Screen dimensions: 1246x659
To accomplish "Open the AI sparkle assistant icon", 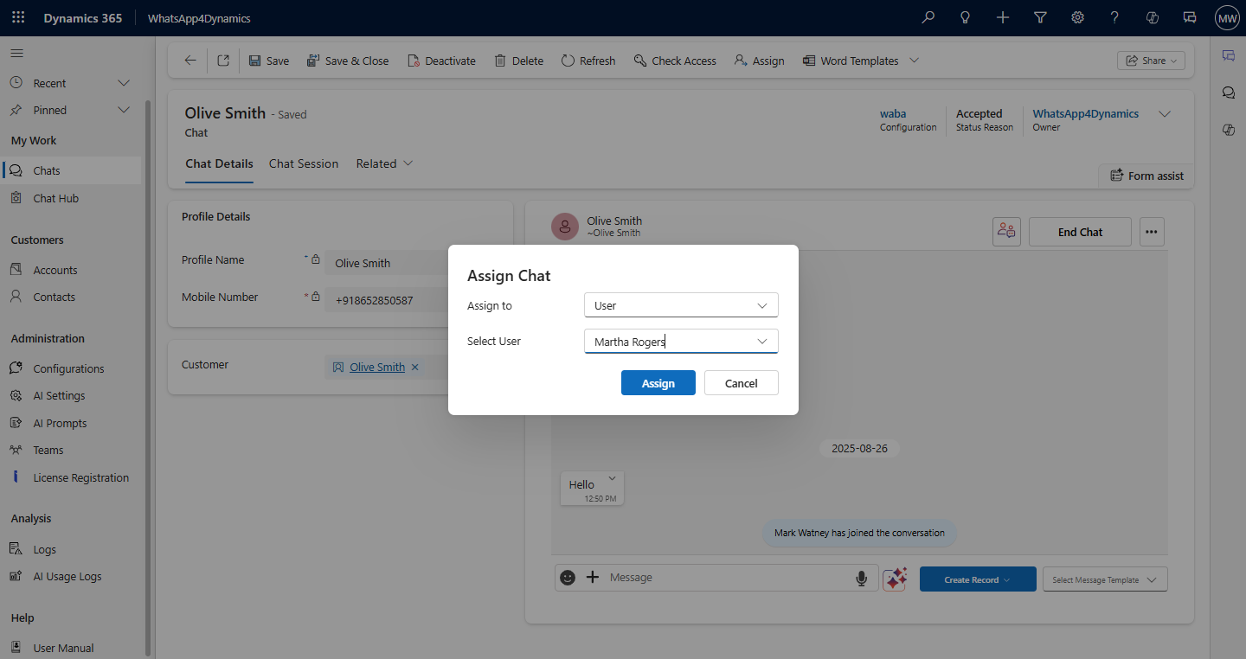I will 895,579.
